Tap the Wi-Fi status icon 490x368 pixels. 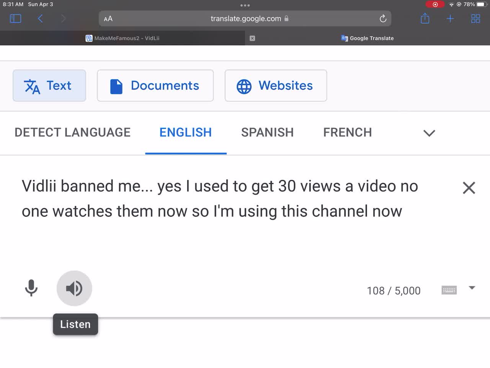(x=451, y=4)
